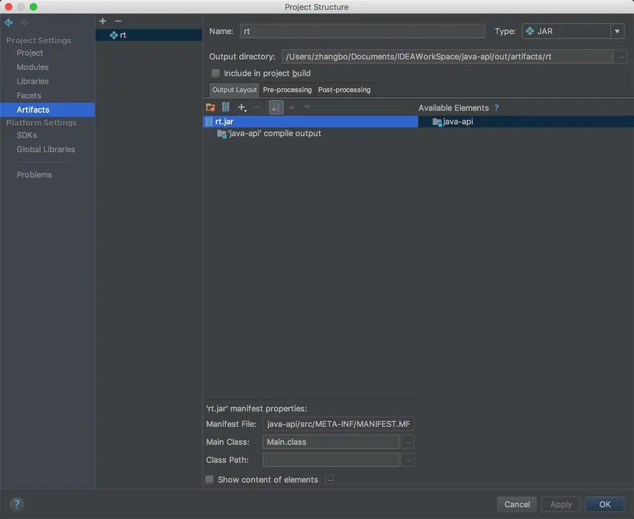Click the Manifest File field
The width and height of the screenshot is (634, 519).
339,424
